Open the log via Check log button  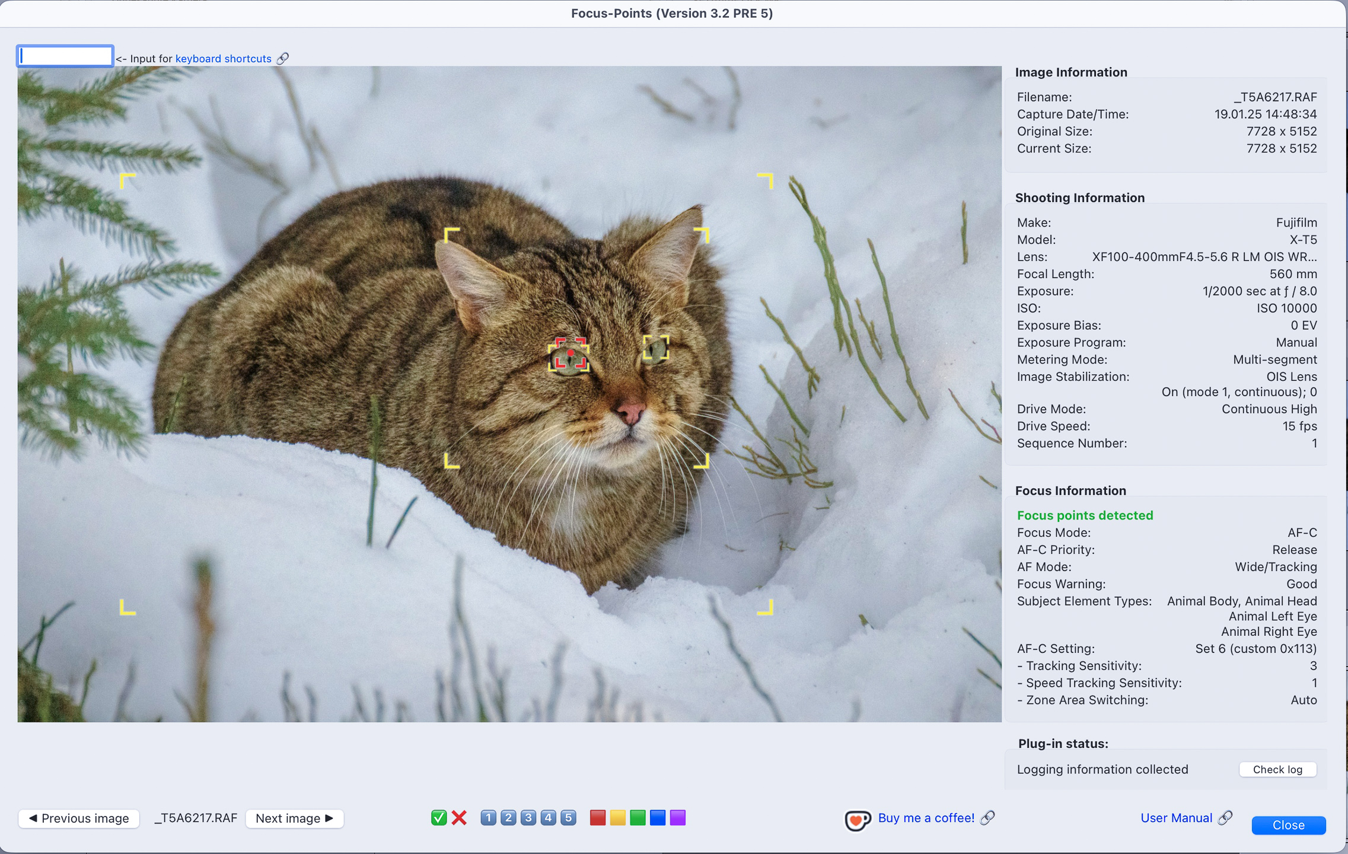1277,769
